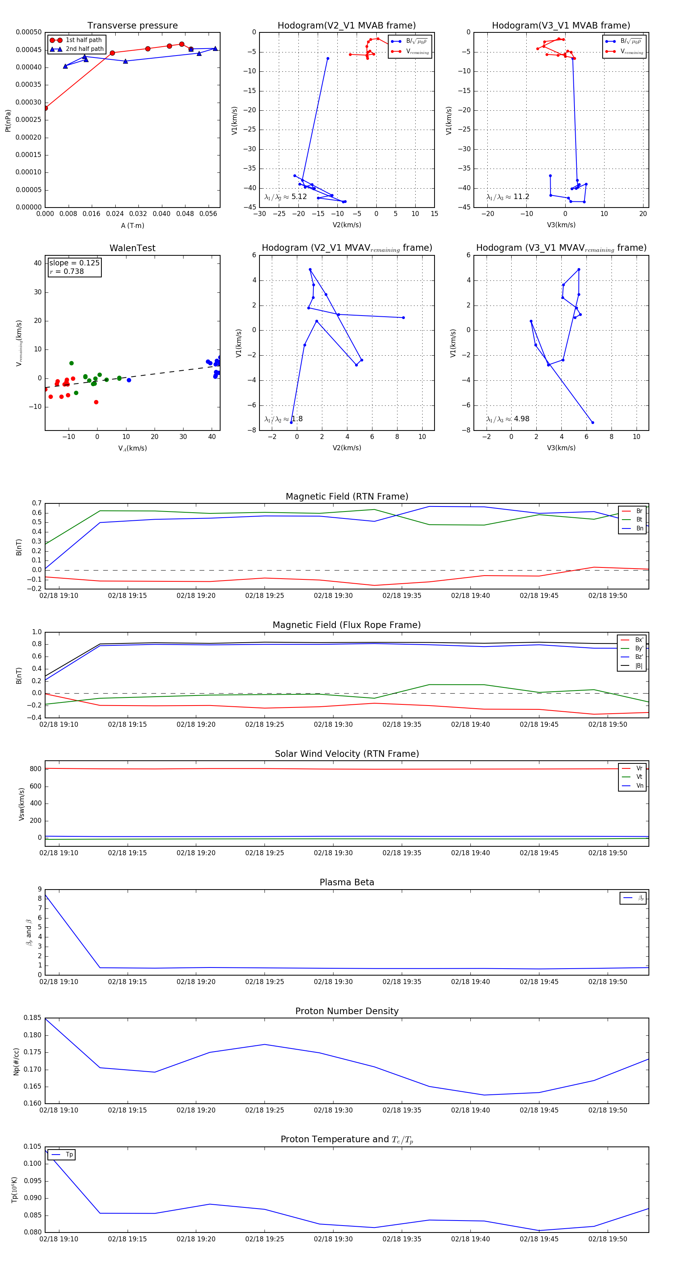The image size is (694, 1273).
Task: Click the Bz' legend entry
Action: (x=632, y=657)
